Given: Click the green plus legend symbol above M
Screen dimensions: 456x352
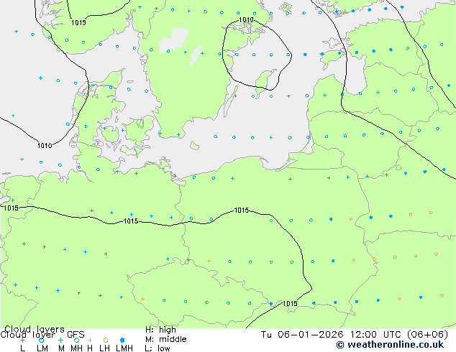Looking at the screenshot, I should click(x=60, y=340).
